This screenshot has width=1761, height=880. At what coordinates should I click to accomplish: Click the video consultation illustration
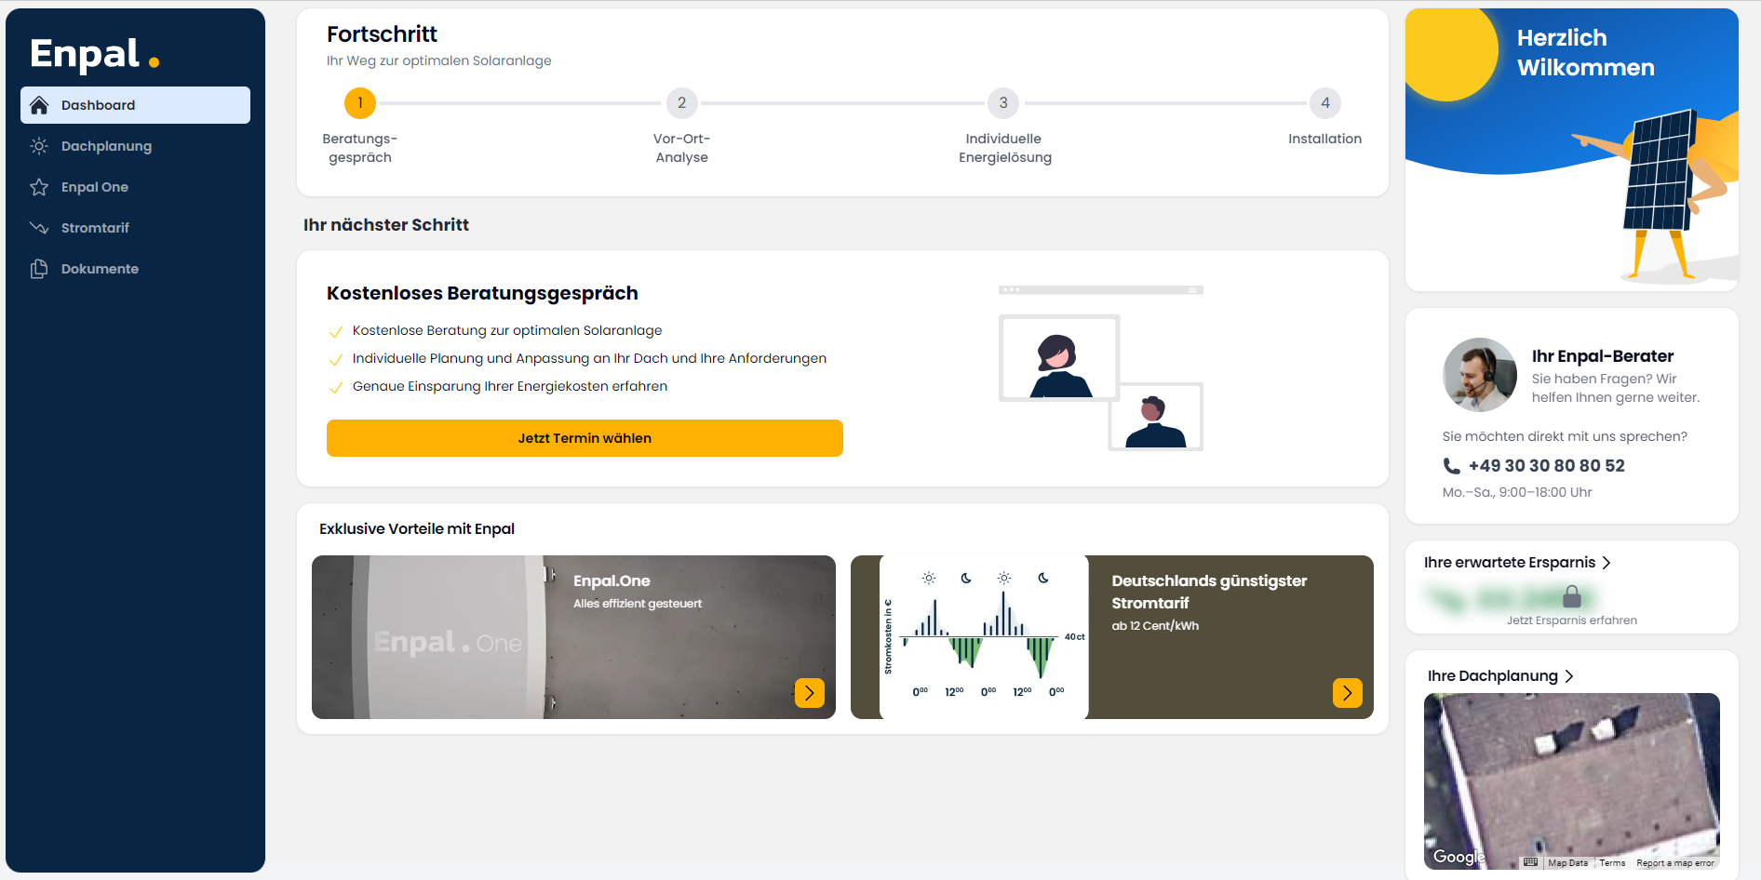point(1101,369)
